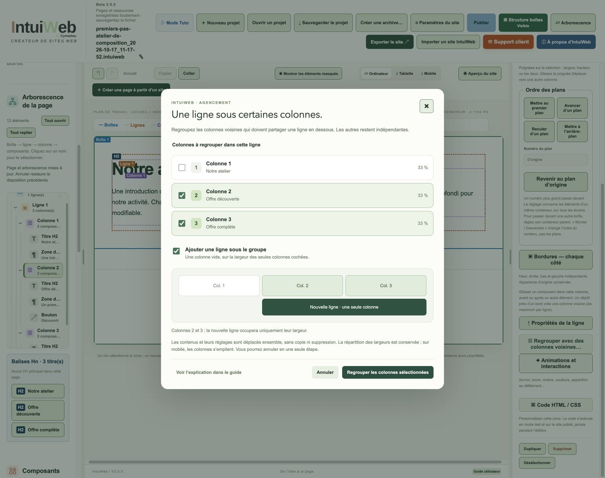Click the 'Nouvelle ligne · une seule colonne' preview bar

[344, 307]
